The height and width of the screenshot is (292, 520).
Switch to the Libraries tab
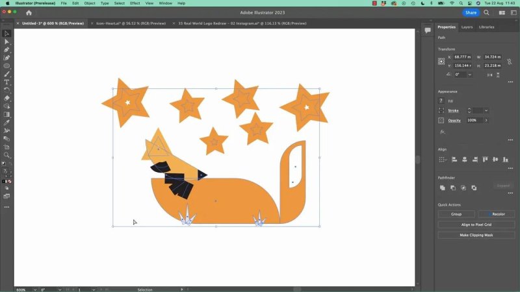[x=486, y=27]
